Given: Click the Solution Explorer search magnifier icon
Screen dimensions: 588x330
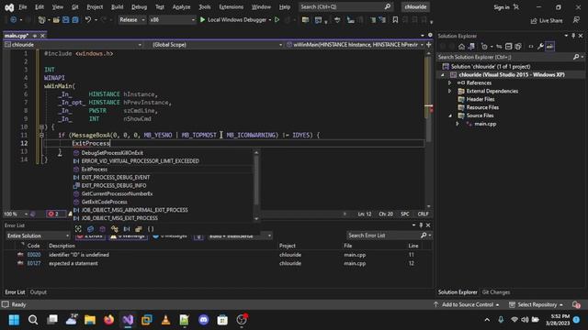Looking at the screenshot, I should point(576,57).
